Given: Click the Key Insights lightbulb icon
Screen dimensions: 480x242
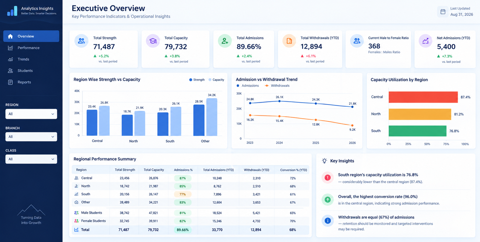Looking at the screenshot, I should coord(324,161).
